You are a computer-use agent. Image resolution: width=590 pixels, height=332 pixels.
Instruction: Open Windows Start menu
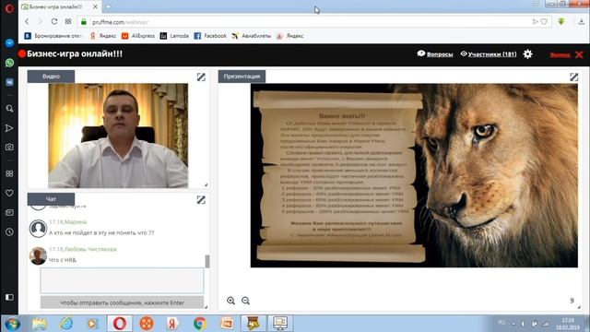tap(12, 324)
